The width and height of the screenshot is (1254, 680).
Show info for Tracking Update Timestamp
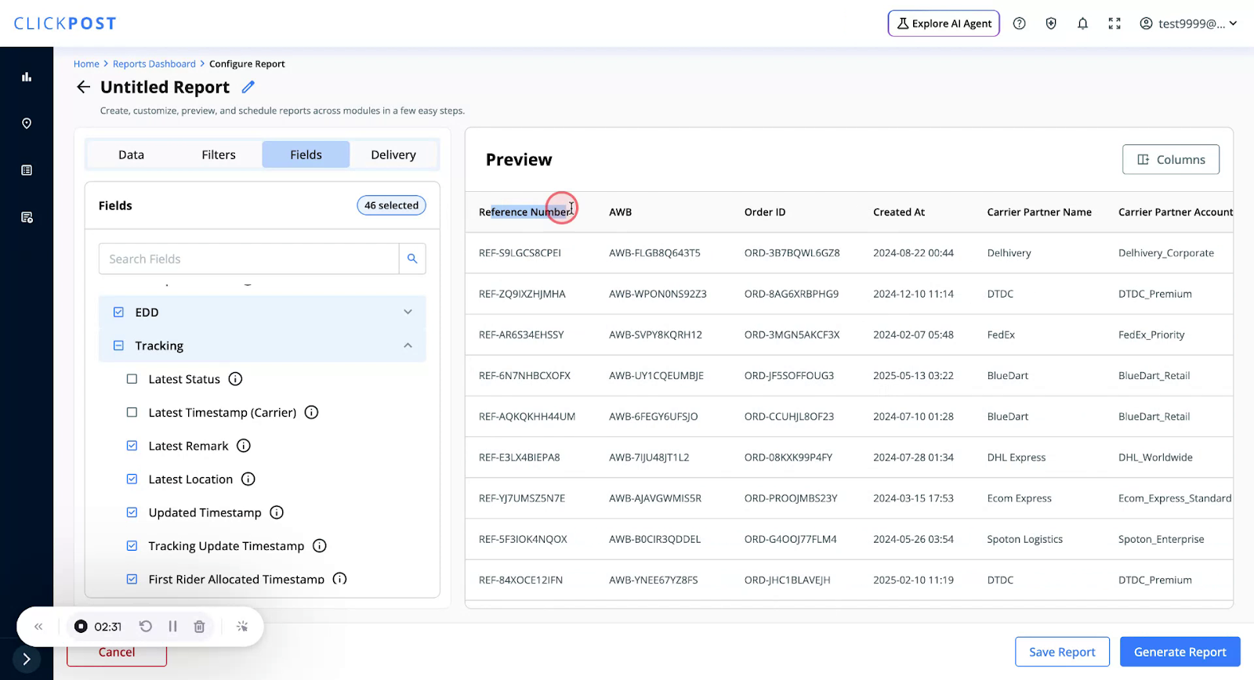(x=320, y=546)
